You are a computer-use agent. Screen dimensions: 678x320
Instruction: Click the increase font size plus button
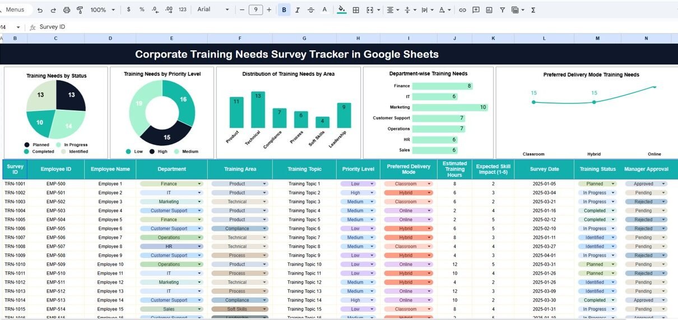point(269,10)
